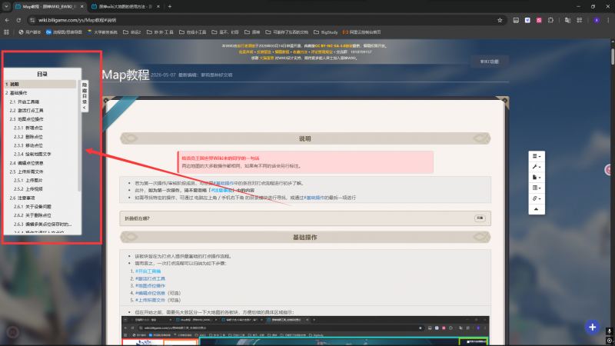This screenshot has width=615, height=346.
Task: Open the list menu in floating toolbar
Action: pyautogui.click(x=536, y=156)
